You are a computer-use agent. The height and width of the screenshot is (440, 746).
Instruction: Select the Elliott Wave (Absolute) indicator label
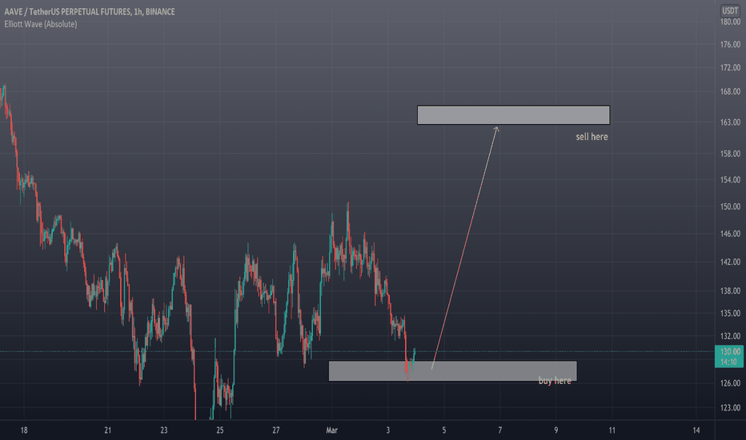[41, 24]
